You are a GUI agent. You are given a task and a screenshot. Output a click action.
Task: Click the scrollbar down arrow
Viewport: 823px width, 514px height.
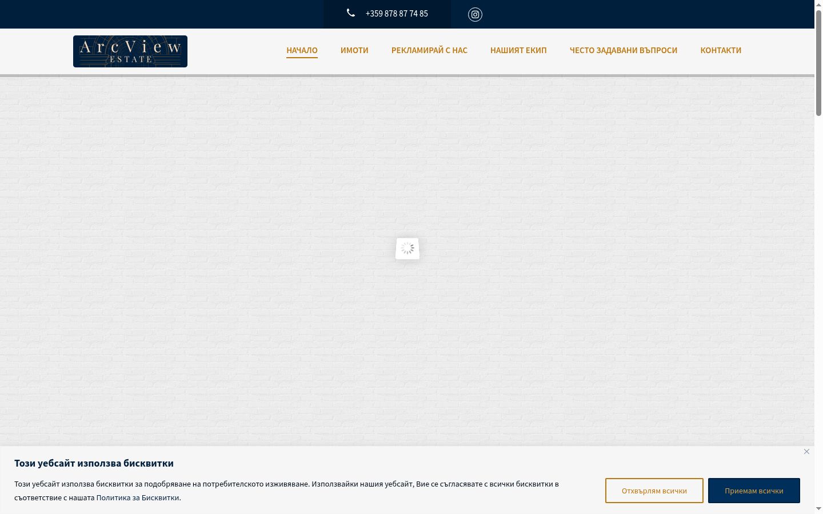pos(818,508)
